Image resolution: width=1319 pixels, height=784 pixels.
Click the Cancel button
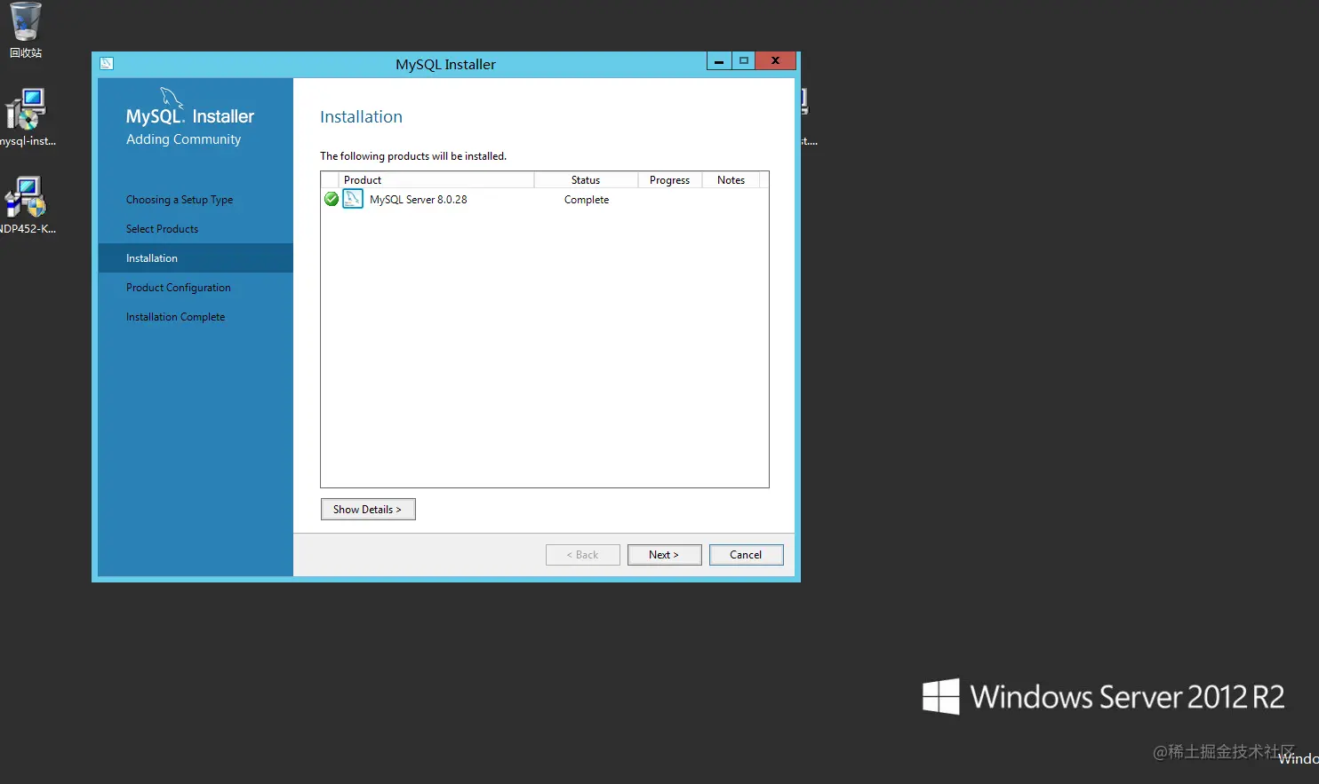[x=746, y=554]
